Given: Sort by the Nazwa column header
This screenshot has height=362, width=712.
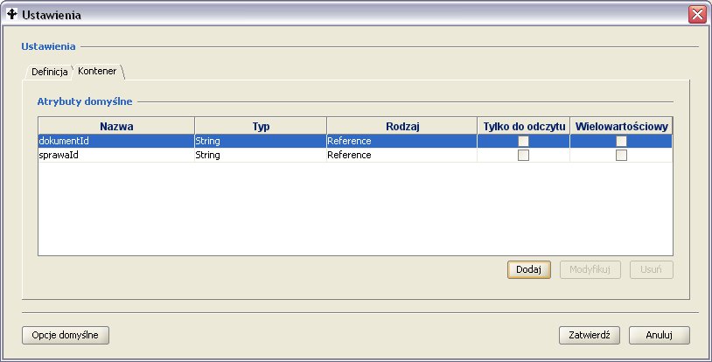Looking at the screenshot, I should tap(116, 127).
